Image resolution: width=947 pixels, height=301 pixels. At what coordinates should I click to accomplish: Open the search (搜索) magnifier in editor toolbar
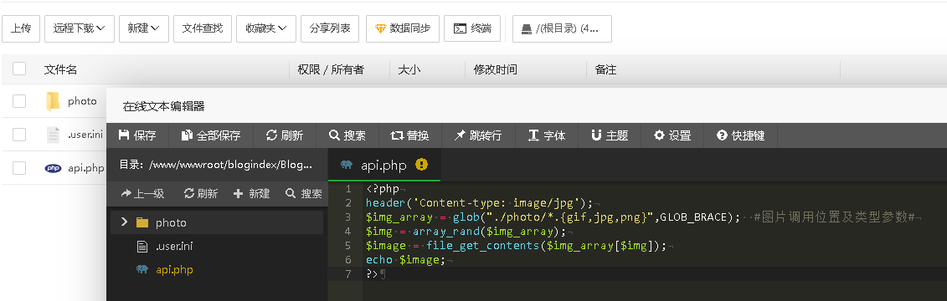(x=334, y=135)
